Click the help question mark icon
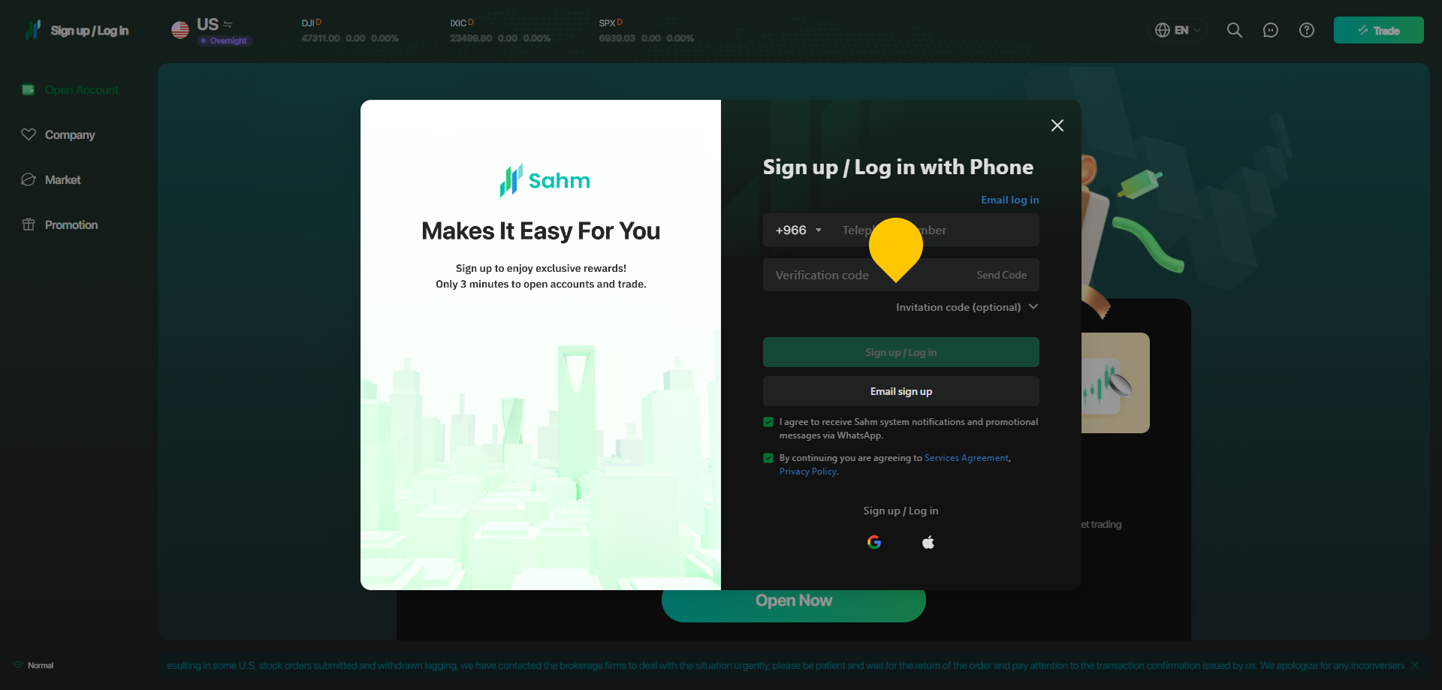The width and height of the screenshot is (1442, 690). [x=1307, y=30]
